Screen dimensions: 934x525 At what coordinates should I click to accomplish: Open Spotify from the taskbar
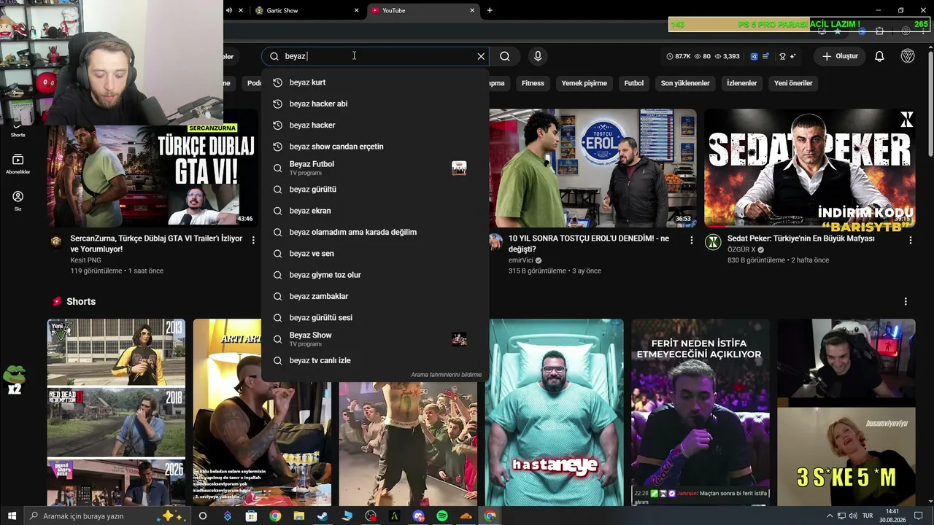442,516
